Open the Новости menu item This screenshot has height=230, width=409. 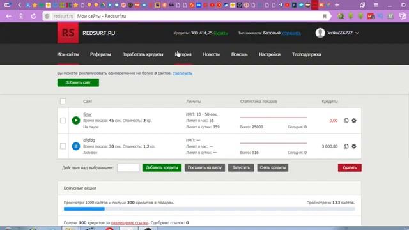212,54
